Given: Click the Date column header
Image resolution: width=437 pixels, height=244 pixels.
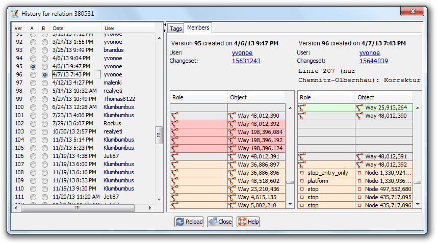Looking at the screenshot, I should 75,28.
